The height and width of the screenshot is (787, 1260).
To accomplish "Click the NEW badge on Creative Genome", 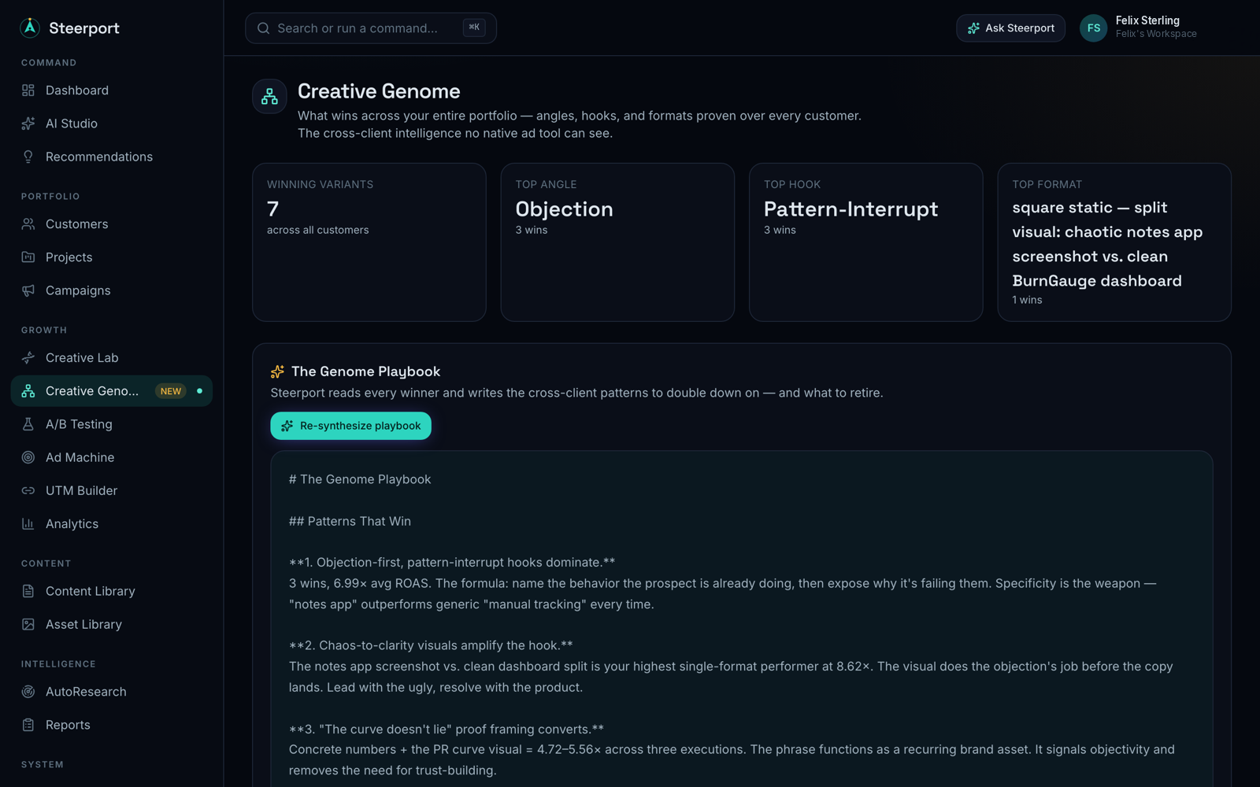I will pos(171,391).
